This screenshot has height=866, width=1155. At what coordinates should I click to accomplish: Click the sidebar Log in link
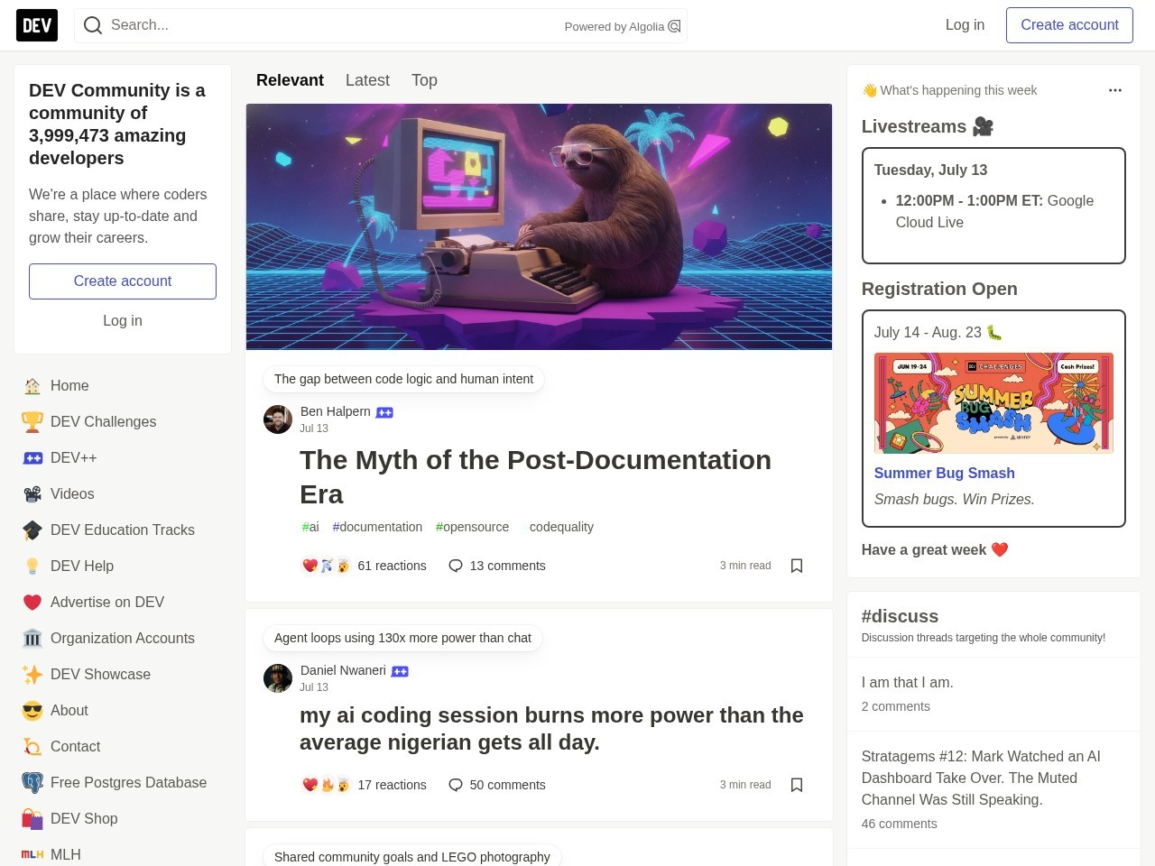click(x=123, y=321)
